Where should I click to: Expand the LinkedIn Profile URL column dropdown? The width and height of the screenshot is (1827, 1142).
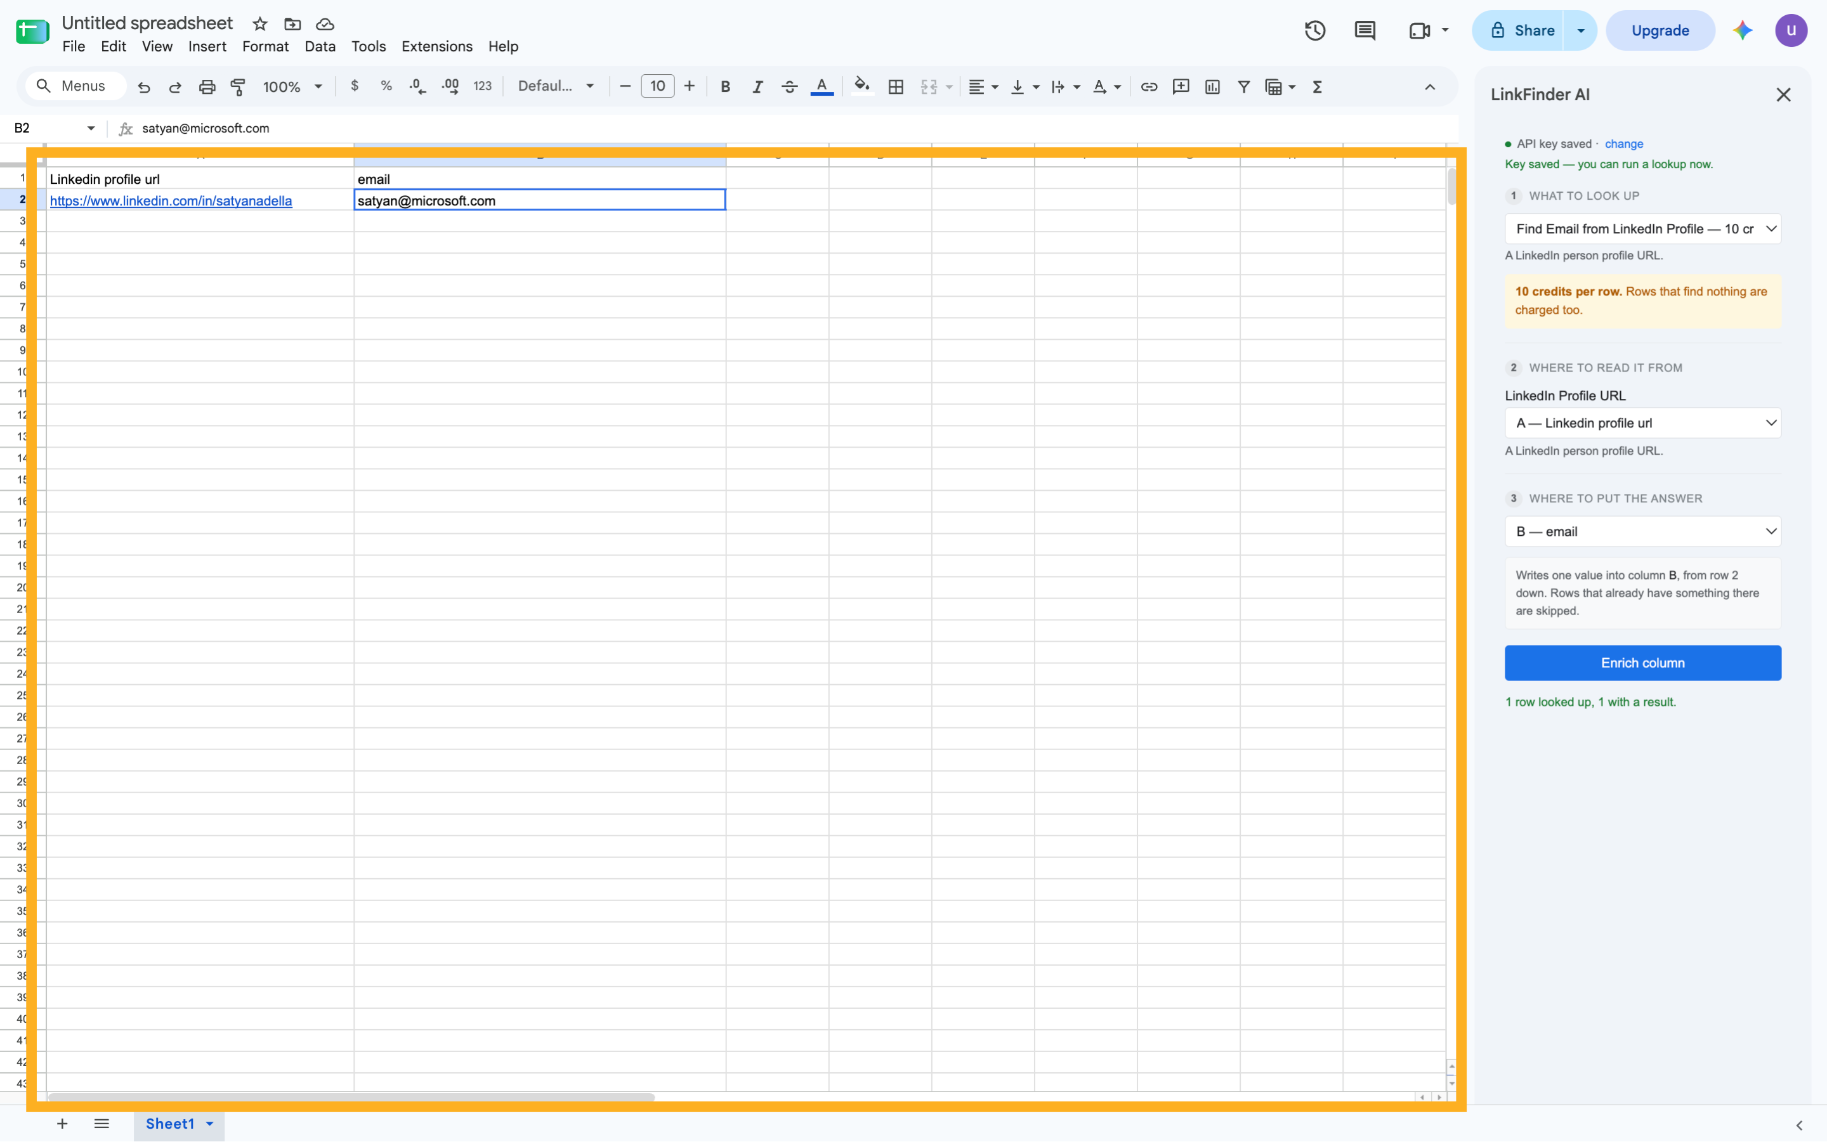coord(1642,423)
